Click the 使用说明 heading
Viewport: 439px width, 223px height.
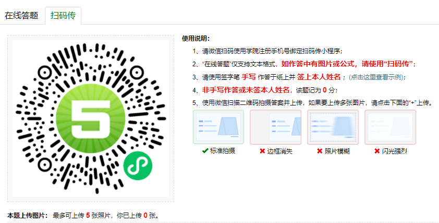[196, 39]
